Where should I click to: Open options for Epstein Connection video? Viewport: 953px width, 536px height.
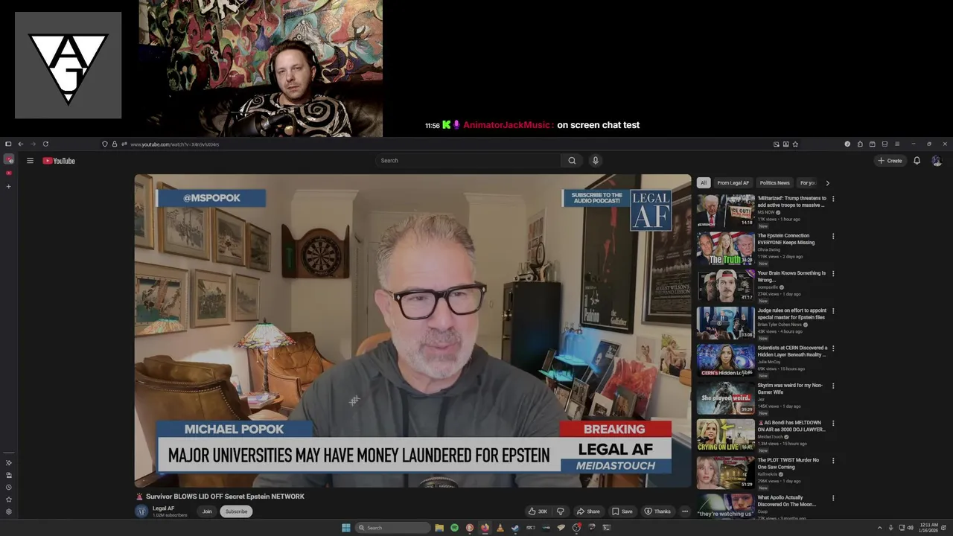pos(833,236)
